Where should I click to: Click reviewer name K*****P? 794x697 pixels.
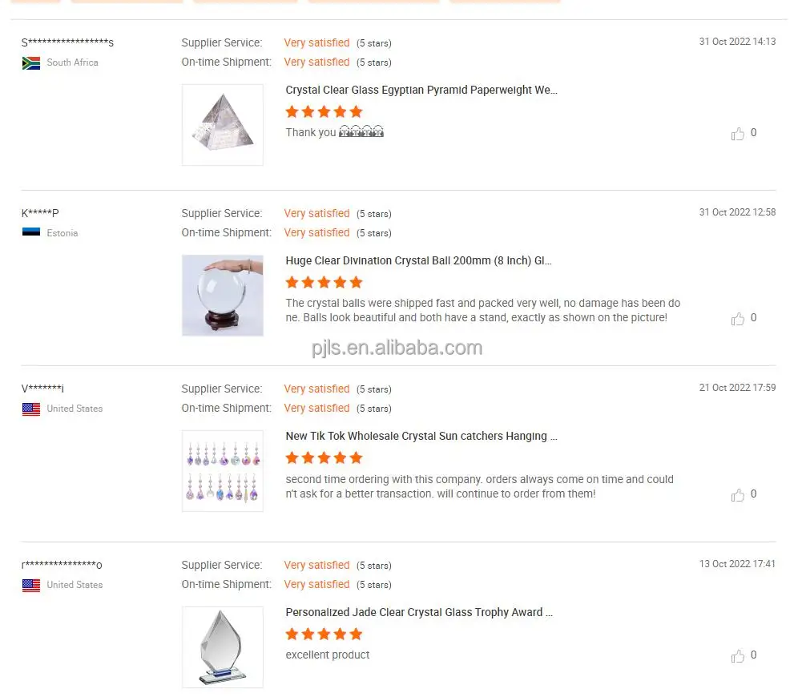[x=40, y=213]
